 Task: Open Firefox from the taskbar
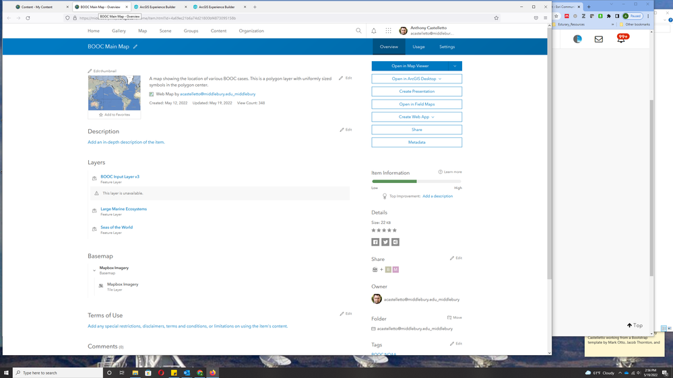point(212,373)
